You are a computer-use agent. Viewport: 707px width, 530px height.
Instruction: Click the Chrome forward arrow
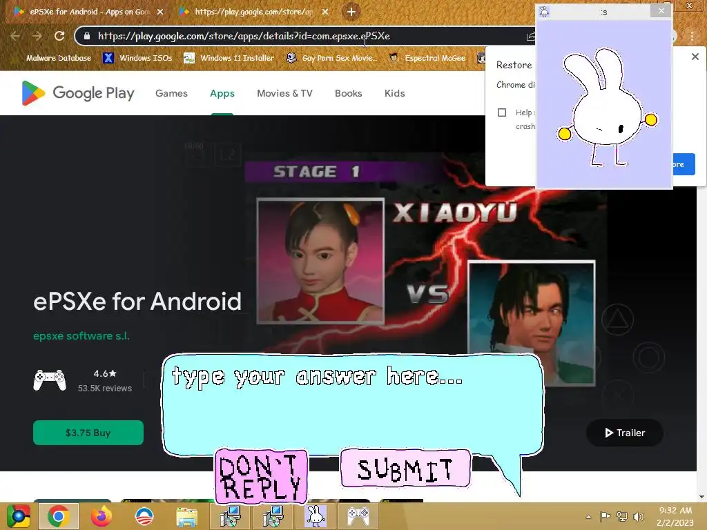point(37,36)
